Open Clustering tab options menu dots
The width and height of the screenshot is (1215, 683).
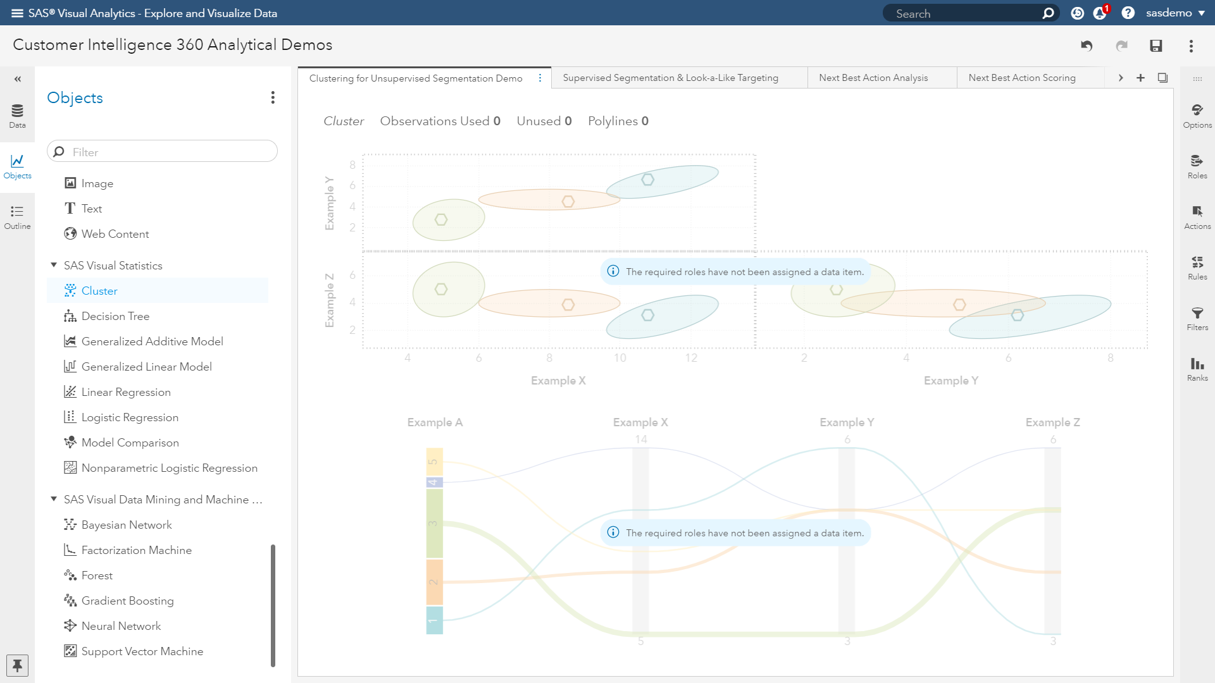pos(540,78)
